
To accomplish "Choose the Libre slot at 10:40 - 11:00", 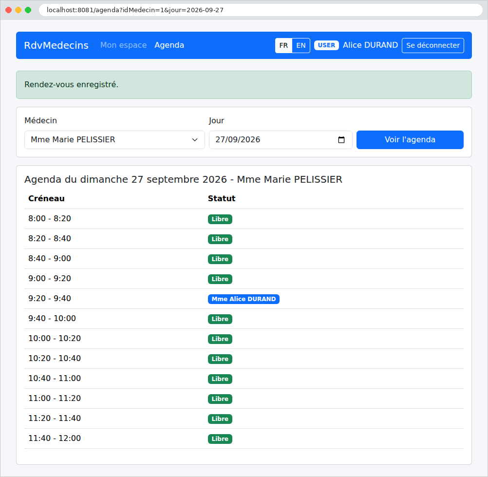I will pyautogui.click(x=220, y=379).
